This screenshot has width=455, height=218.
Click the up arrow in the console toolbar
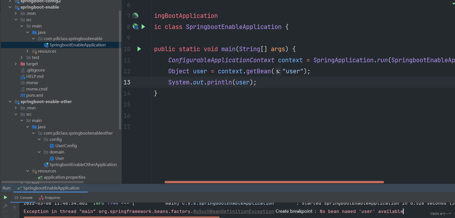15,208
